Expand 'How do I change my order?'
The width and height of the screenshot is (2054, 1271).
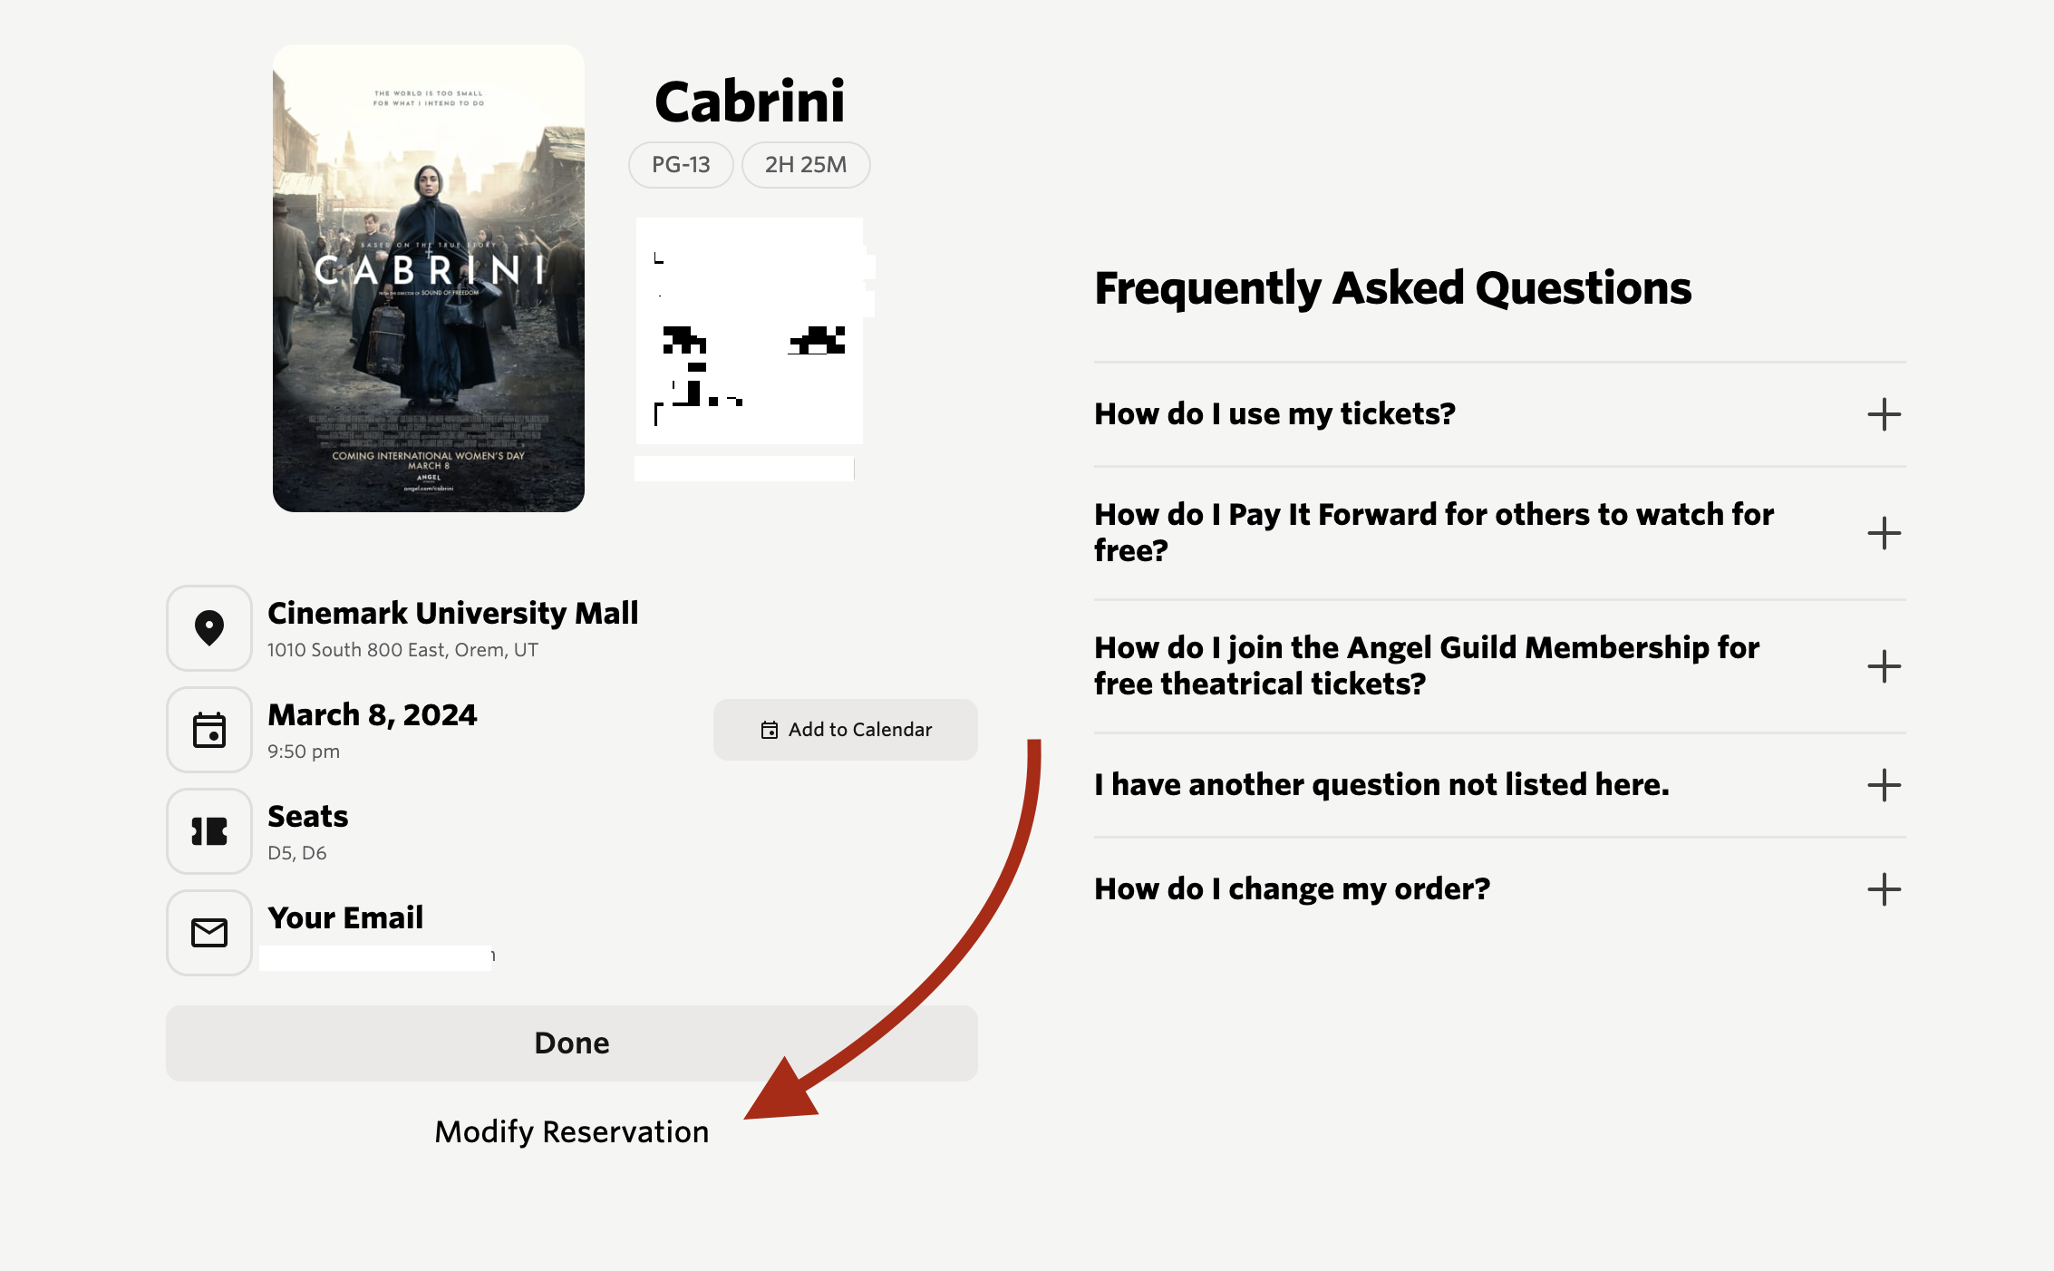pyautogui.click(x=1884, y=889)
